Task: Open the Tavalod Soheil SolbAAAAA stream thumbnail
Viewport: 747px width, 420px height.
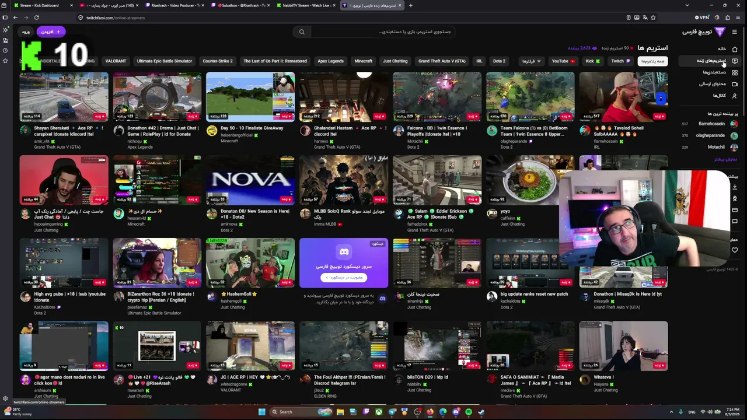Action: 623,97
